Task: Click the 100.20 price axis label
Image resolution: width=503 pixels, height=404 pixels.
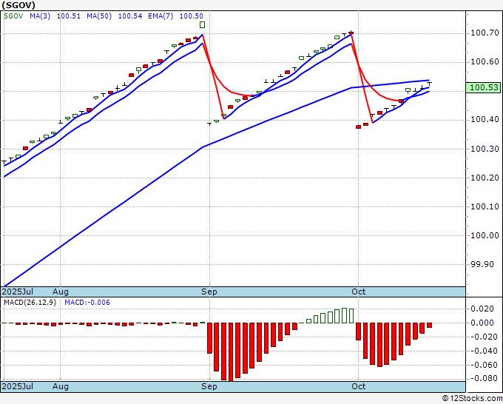Action: [485, 178]
